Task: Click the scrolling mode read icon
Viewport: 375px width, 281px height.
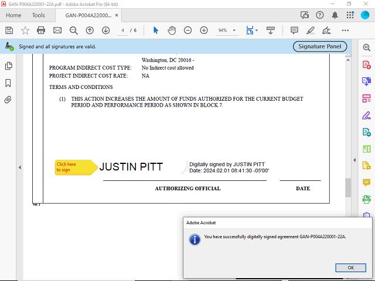Action: point(271,30)
